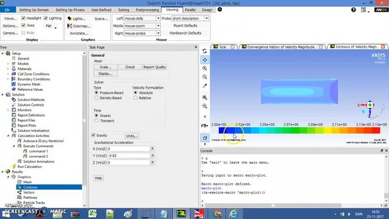Image resolution: width=389 pixels, height=219 pixels.
Task: Choose Relative velocity formulation
Action: point(136,98)
